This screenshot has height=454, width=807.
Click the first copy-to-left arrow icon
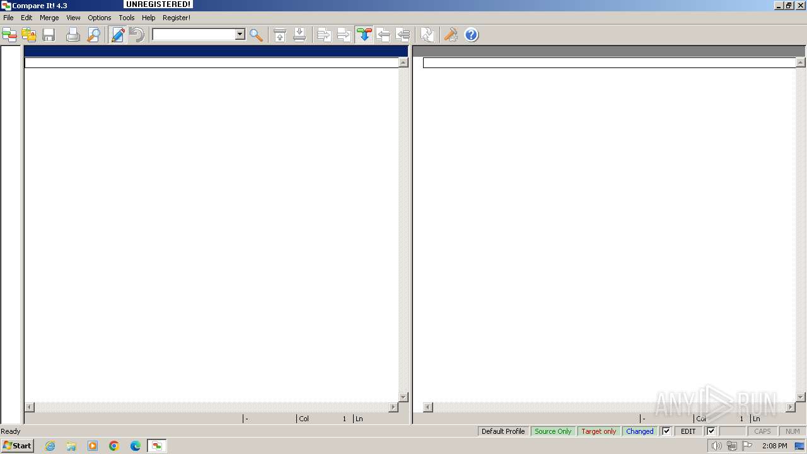coord(383,35)
